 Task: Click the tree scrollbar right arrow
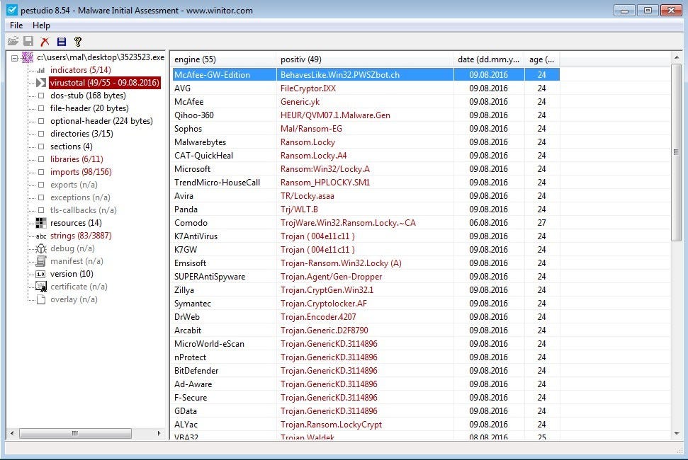(159, 433)
